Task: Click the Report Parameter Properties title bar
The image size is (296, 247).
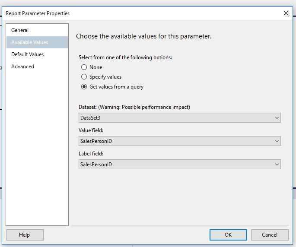Action: point(130,13)
